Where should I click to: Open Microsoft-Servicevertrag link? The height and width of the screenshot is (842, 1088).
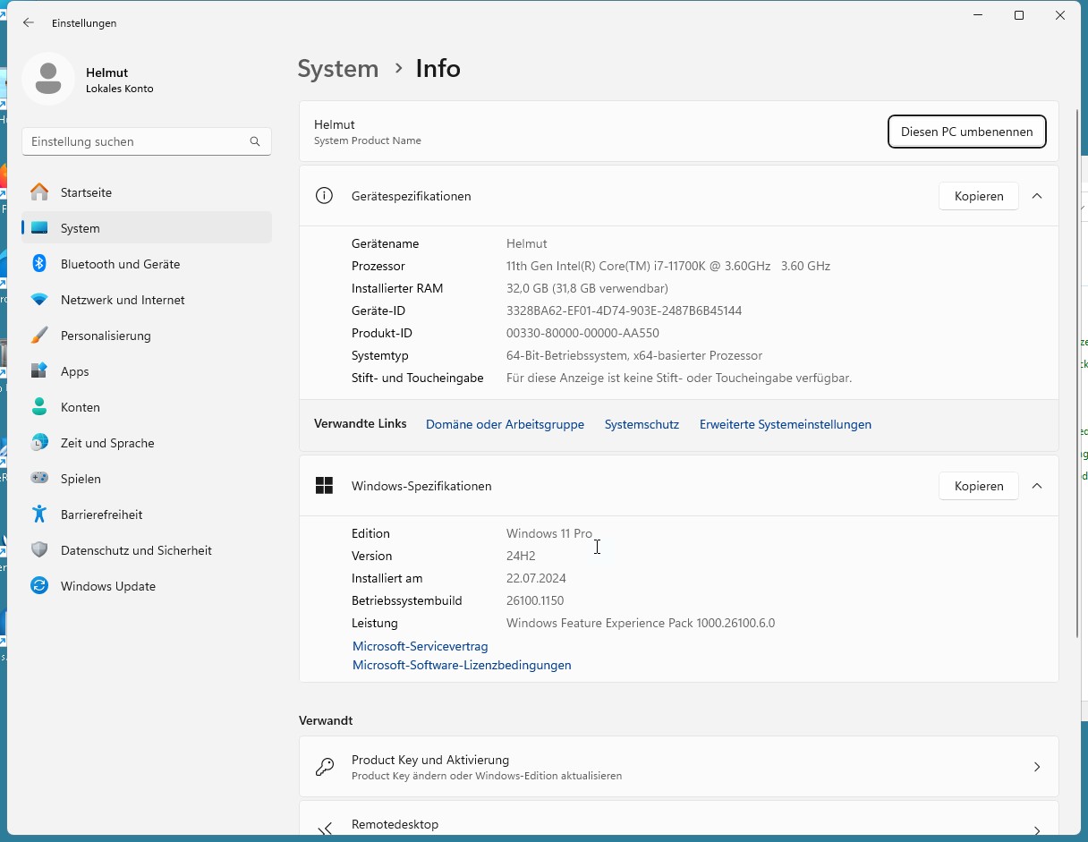coord(420,646)
